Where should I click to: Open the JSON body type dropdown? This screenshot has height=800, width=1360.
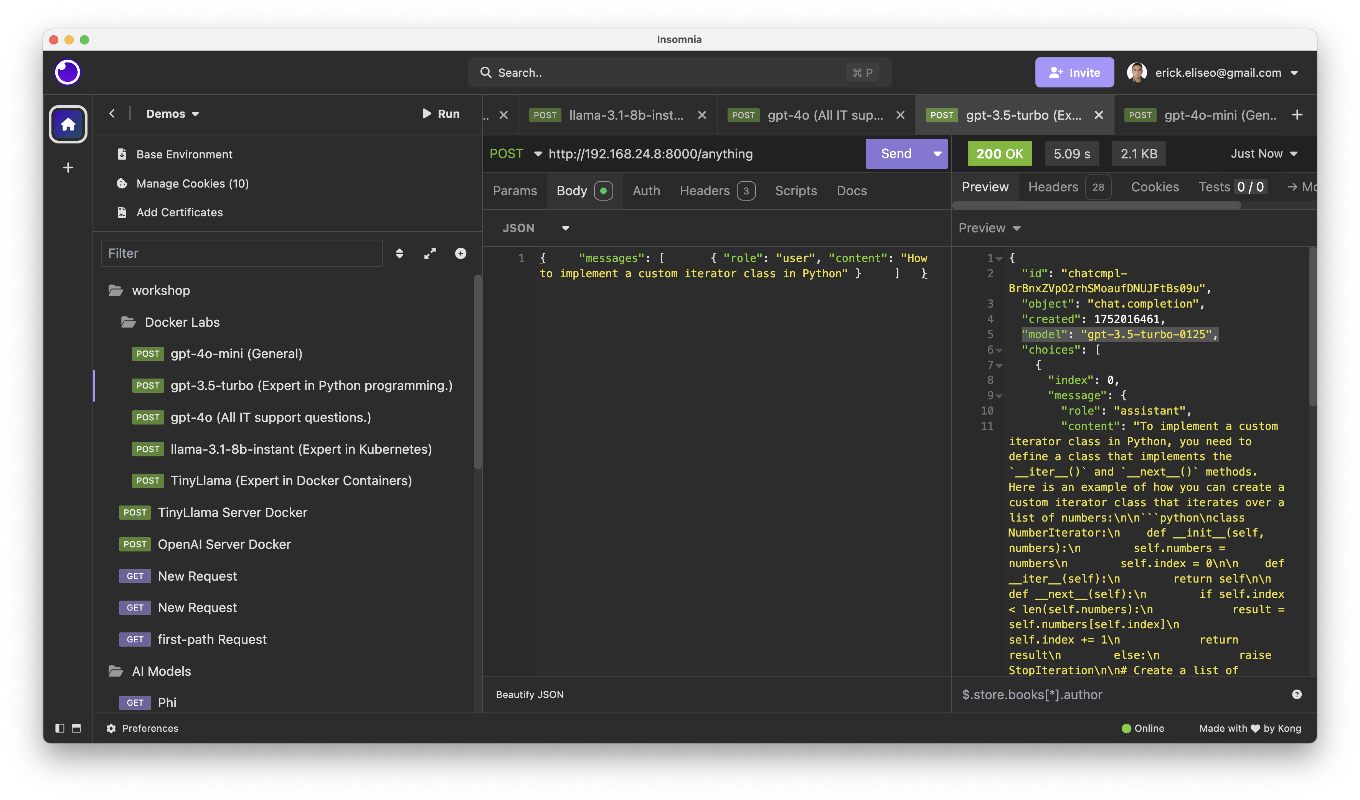pyautogui.click(x=535, y=228)
